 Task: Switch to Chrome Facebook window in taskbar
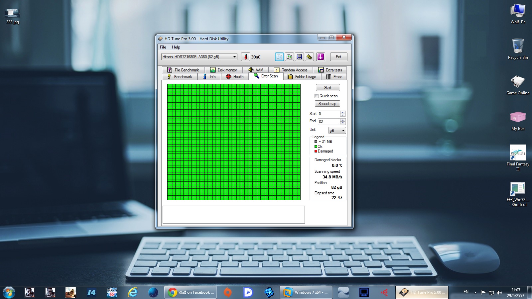191,292
